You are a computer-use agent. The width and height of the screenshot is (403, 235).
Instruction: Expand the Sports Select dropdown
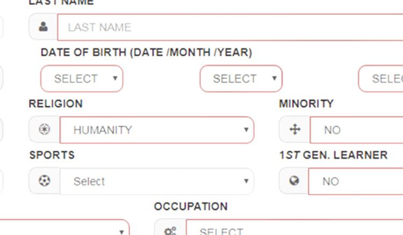[157, 181]
